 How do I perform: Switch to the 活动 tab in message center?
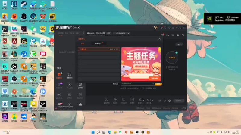83,43
